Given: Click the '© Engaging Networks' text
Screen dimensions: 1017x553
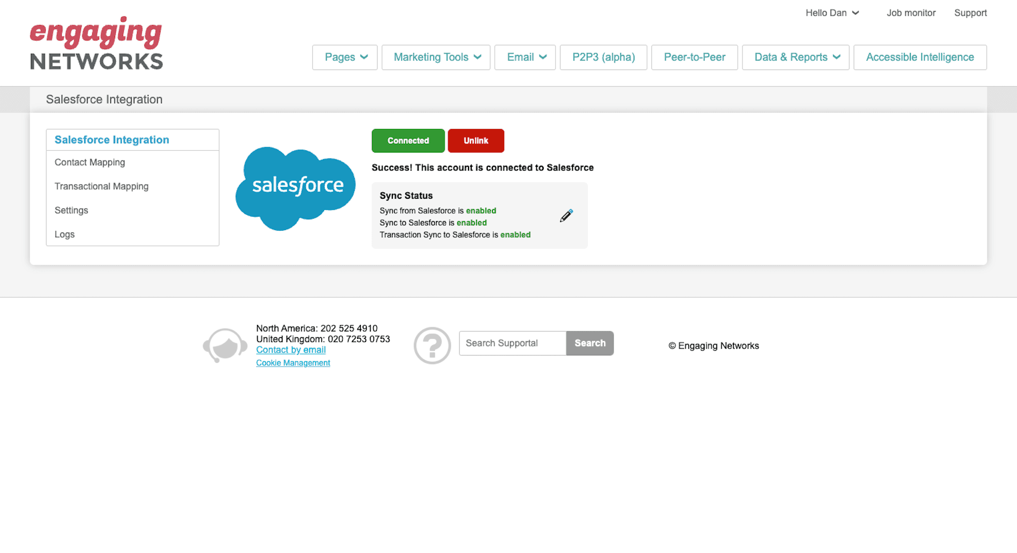Looking at the screenshot, I should click(714, 346).
